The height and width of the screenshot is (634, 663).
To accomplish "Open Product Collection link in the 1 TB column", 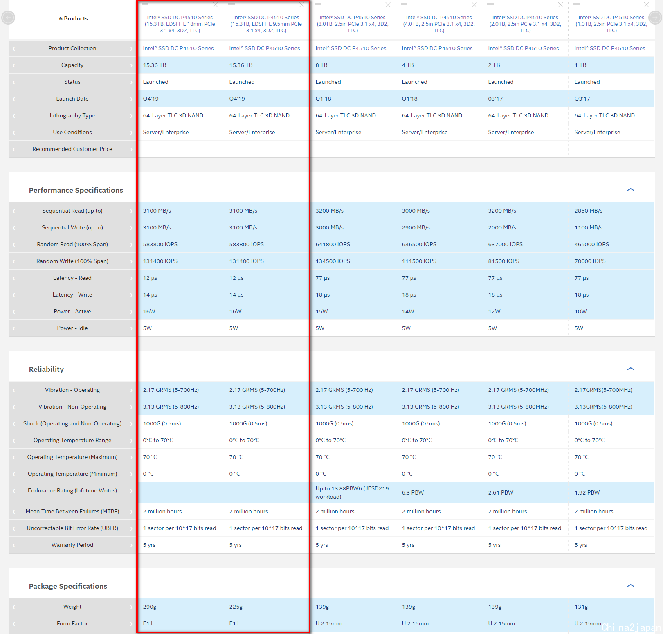I will tap(610, 48).
